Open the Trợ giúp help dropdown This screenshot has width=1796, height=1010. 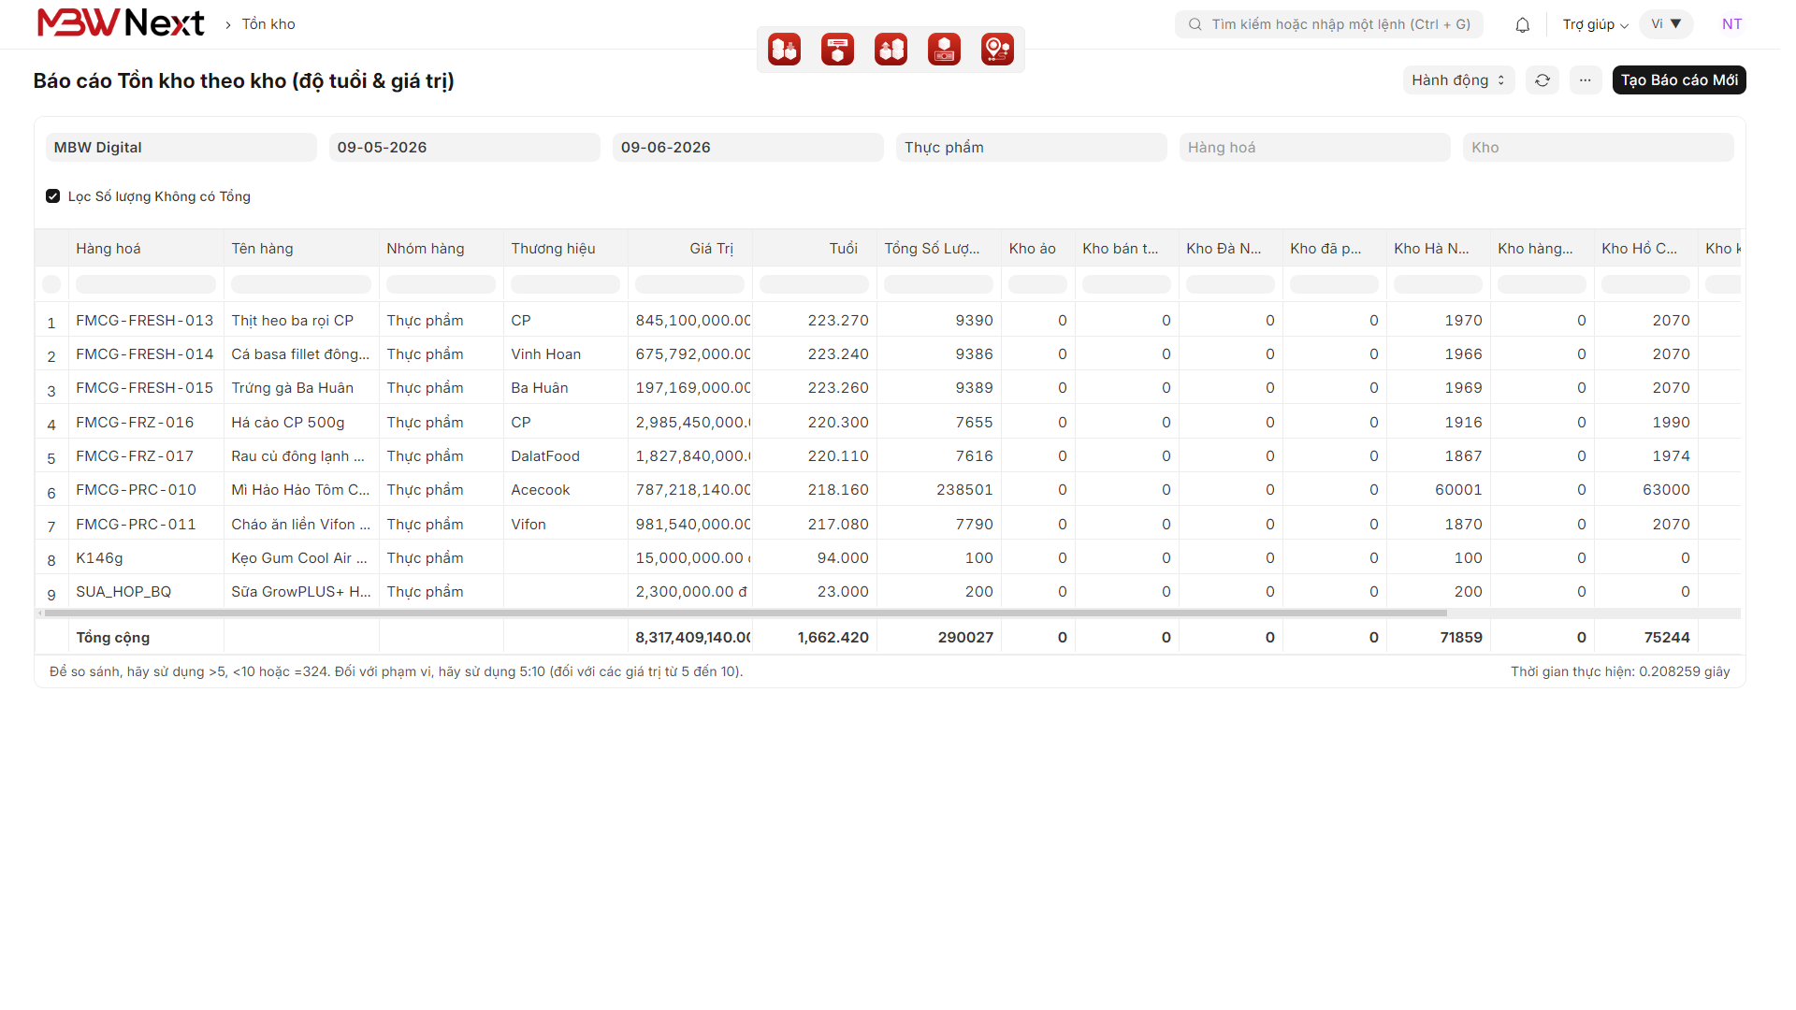pyautogui.click(x=1595, y=24)
